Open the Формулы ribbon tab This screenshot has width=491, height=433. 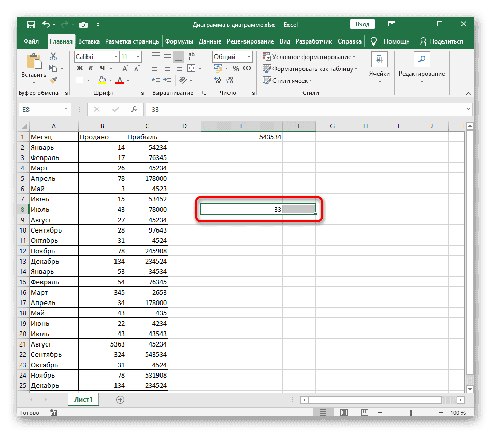179,41
